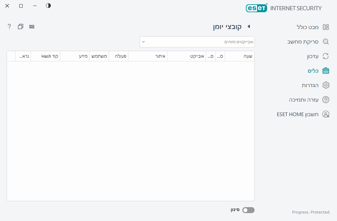Click the סריקת מחשב magnifier icon
This screenshot has height=221, width=337.
[x=326, y=42]
